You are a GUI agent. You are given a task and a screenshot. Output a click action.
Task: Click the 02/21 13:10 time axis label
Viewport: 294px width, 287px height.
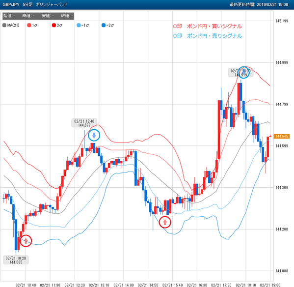99,285
